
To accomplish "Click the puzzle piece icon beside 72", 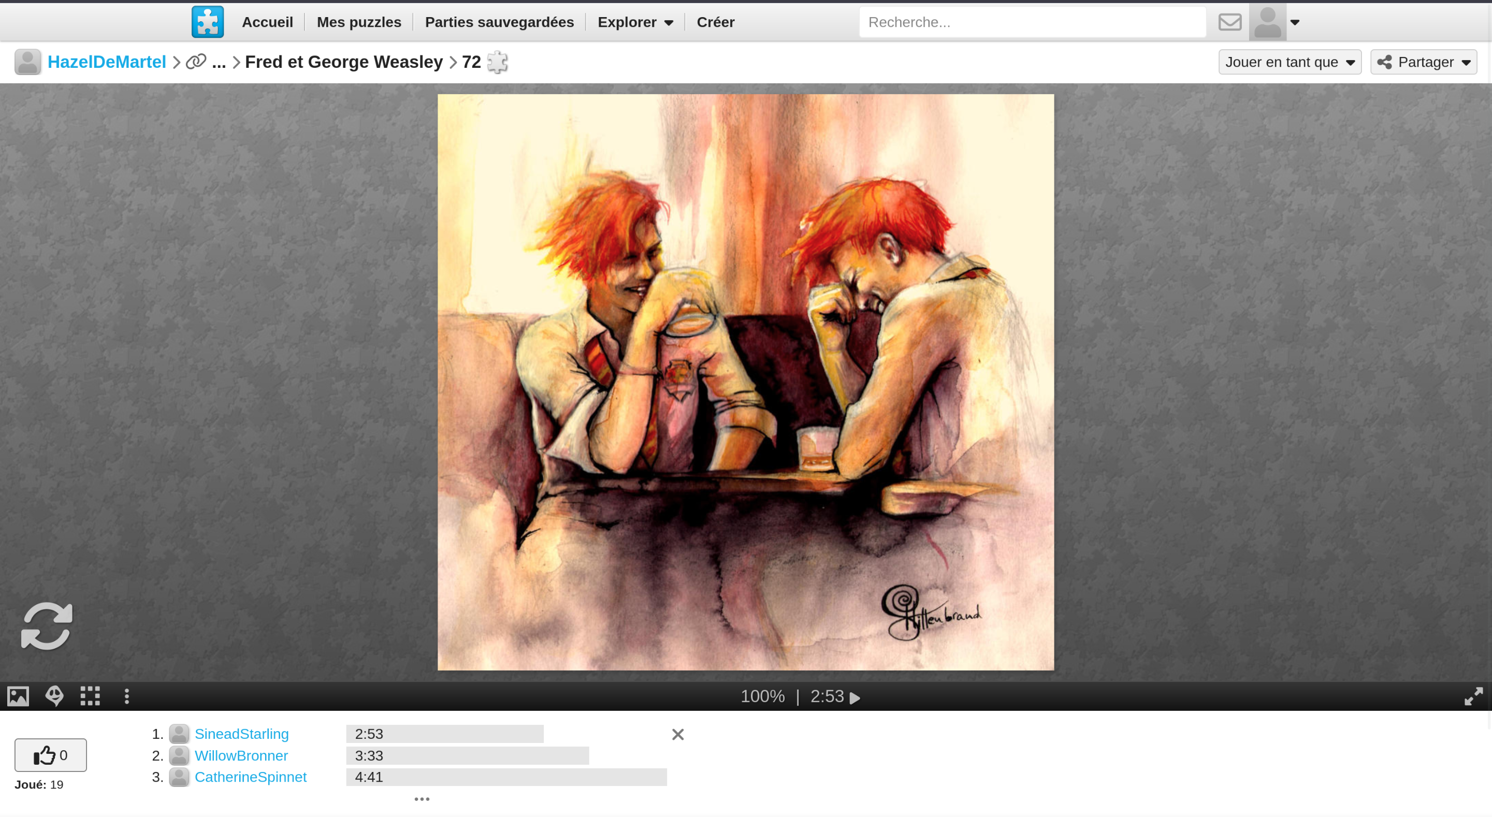I will point(498,62).
